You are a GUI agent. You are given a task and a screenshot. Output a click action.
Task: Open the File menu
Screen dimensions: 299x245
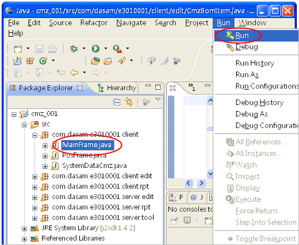click(x=14, y=23)
